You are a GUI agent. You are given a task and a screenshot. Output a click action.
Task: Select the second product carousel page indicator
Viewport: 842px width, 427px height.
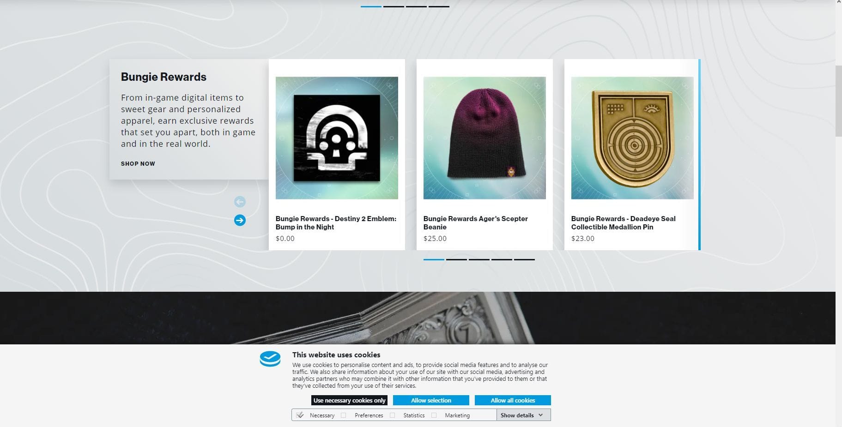(456, 259)
